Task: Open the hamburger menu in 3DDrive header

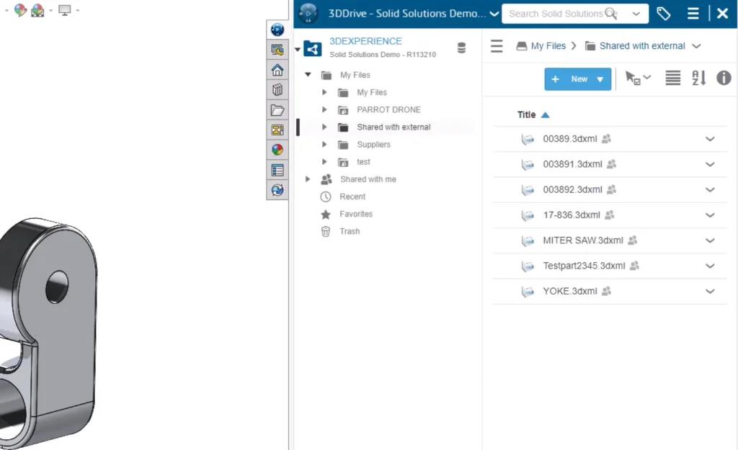Action: coord(693,14)
